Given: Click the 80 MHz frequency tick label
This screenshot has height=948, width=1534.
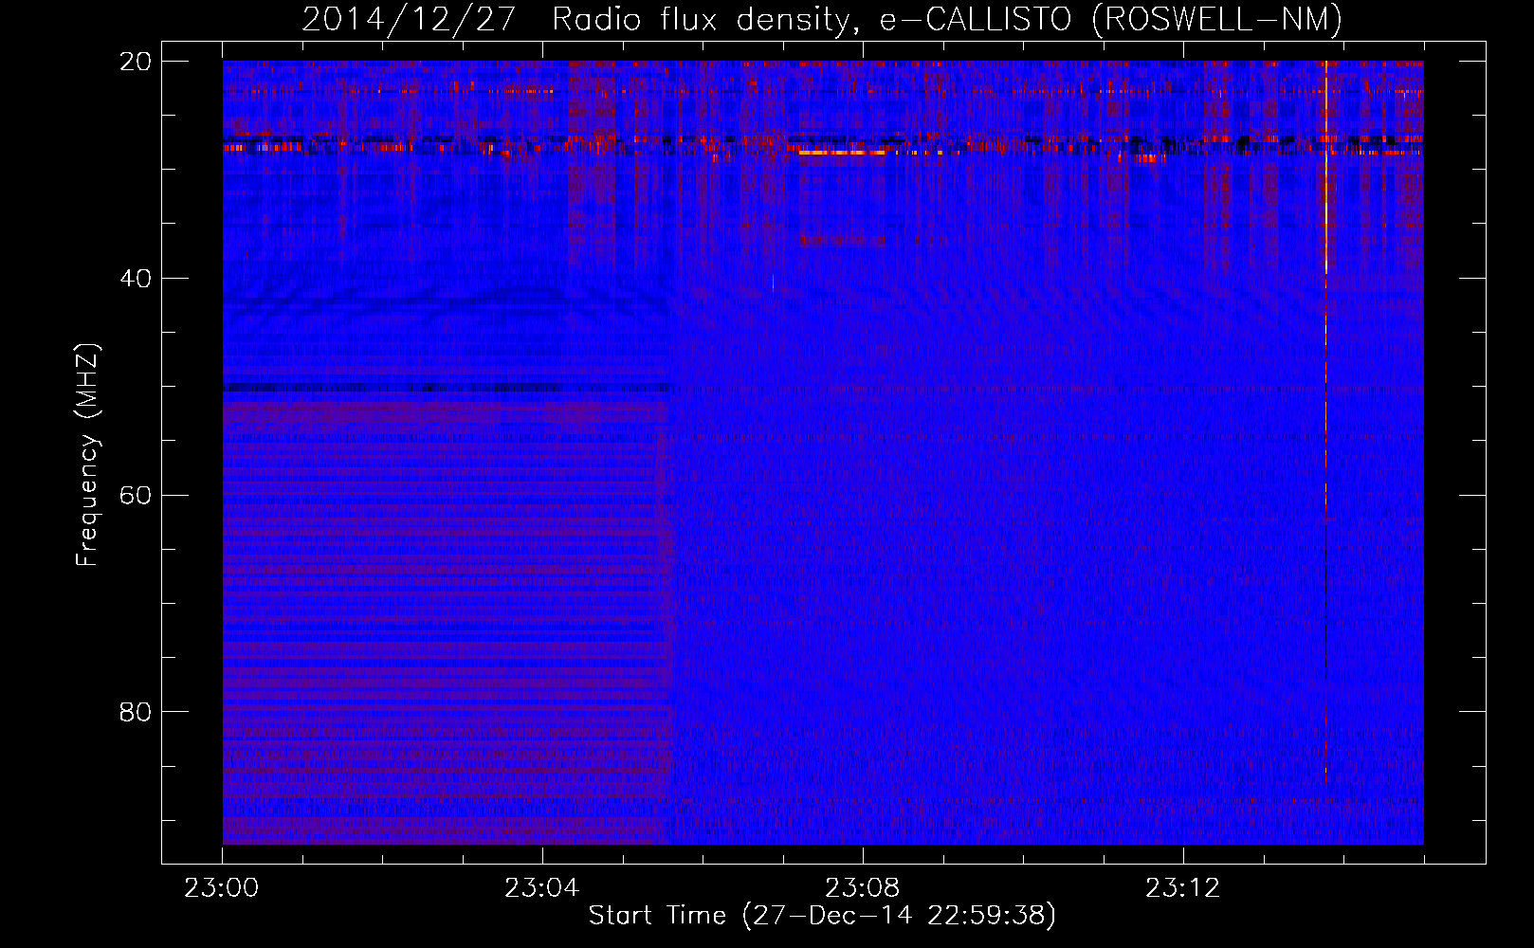Looking at the screenshot, I should tap(137, 712).
